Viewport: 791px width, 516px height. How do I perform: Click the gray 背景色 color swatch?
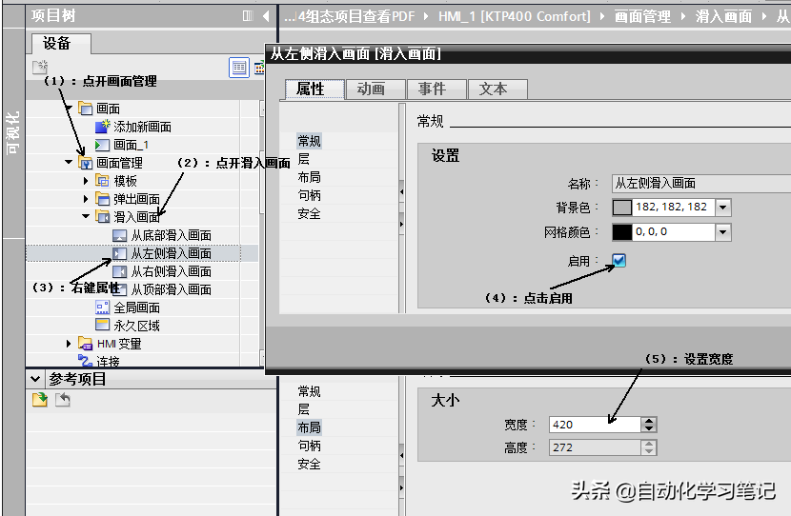tap(622, 208)
